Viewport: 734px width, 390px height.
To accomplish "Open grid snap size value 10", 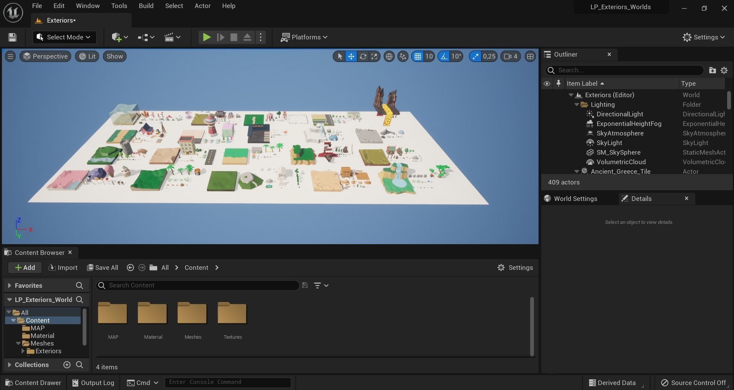I will coord(429,56).
